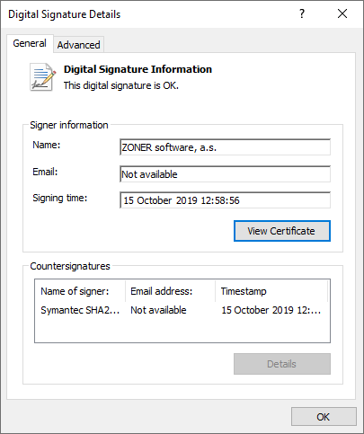Click the countersignature timestamp 15 October 2019

pos(271,310)
